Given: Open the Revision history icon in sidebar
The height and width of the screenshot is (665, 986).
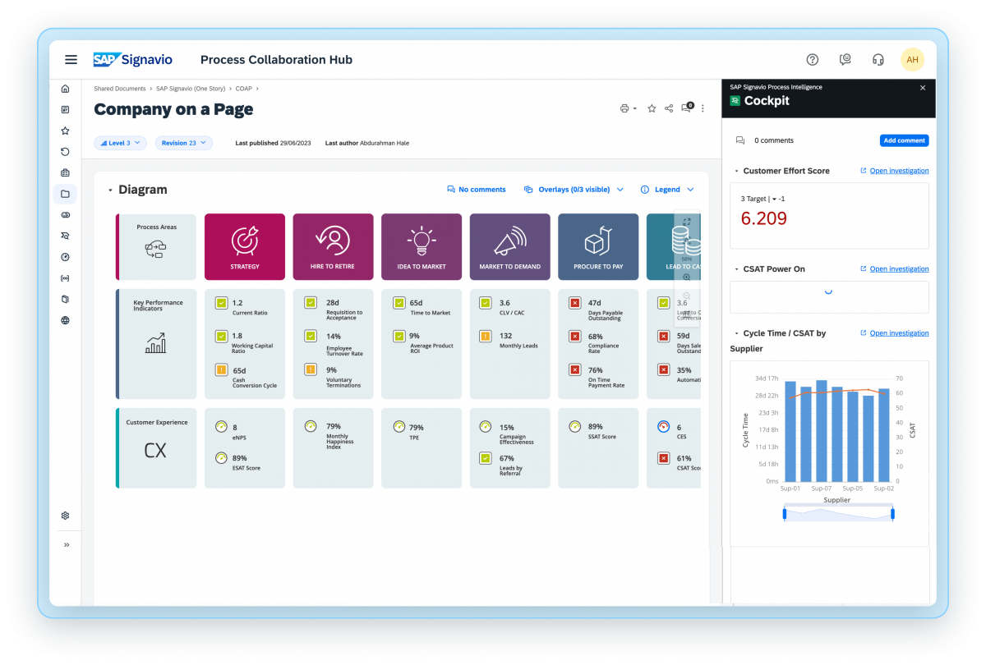Looking at the screenshot, I should tap(65, 152).
